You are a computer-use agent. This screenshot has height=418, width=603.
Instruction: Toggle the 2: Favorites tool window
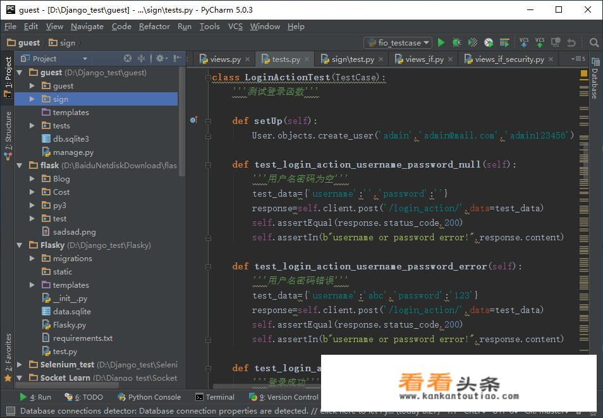tap(8, 357)
